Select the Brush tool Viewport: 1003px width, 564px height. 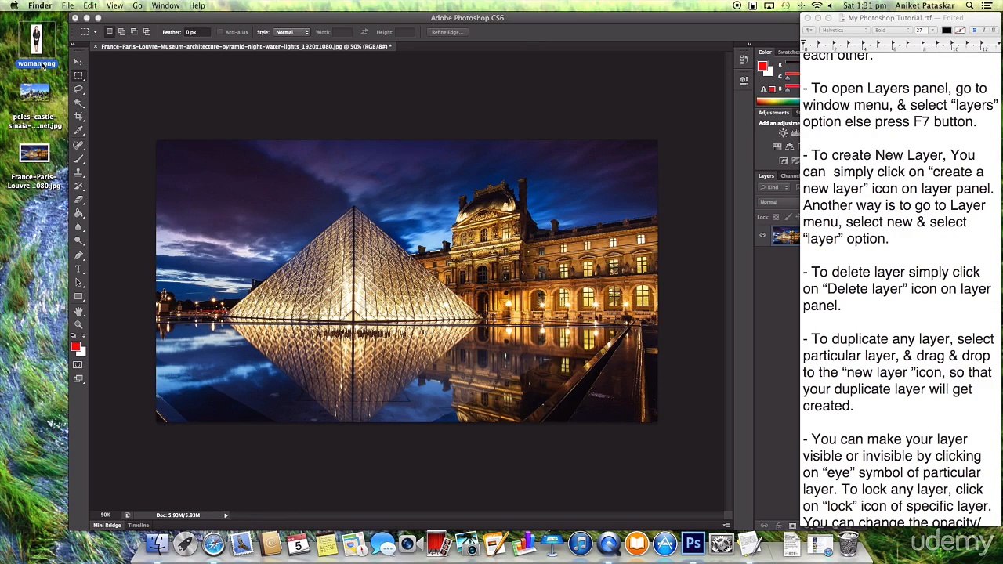coord(78,158)
